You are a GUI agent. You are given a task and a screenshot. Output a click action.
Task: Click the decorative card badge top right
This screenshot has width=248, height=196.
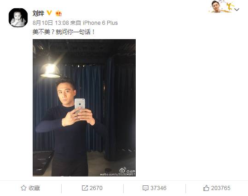[x=221, y=6]
